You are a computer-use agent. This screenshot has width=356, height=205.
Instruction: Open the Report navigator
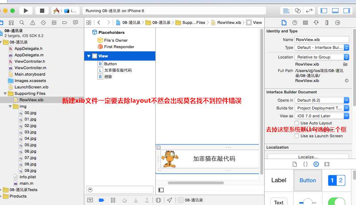[x=75, y=23]
